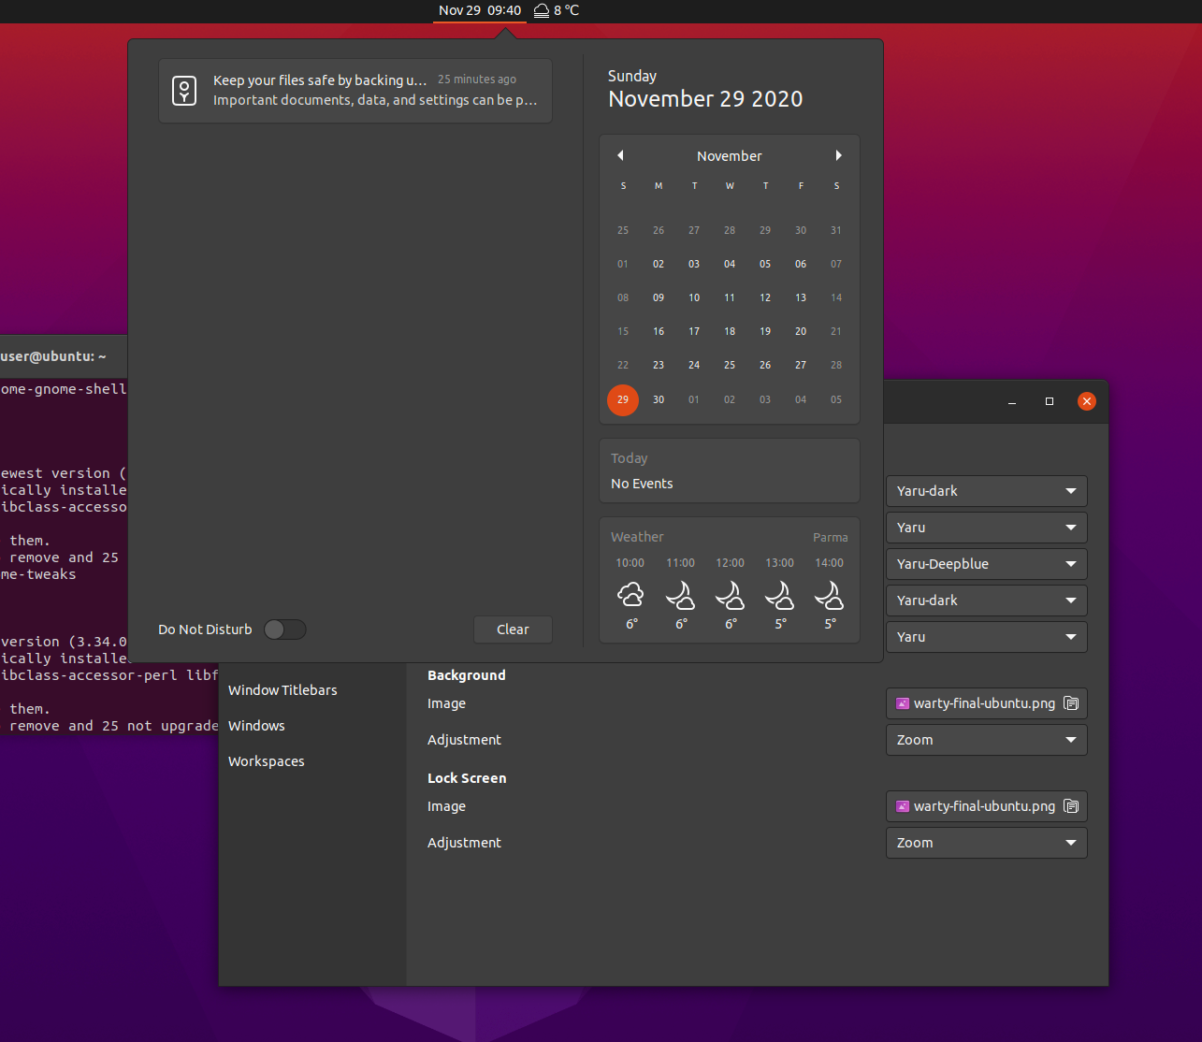The height and width of the screenshot is (1042, 1202).
Task: Open the Yaru-Deepblue theme dropdown
Action: pos(986,564)
